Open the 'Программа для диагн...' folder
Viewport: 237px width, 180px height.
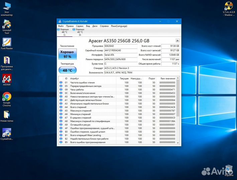tap(7, 63)
